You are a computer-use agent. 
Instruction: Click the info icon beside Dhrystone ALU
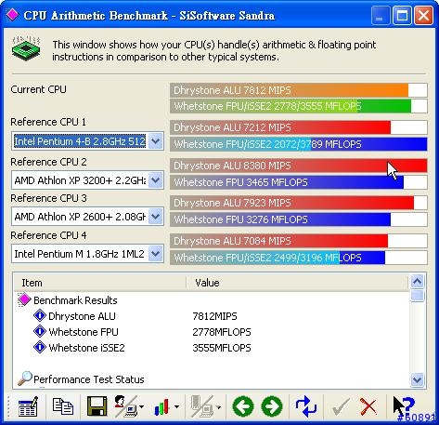click(40, 315)
